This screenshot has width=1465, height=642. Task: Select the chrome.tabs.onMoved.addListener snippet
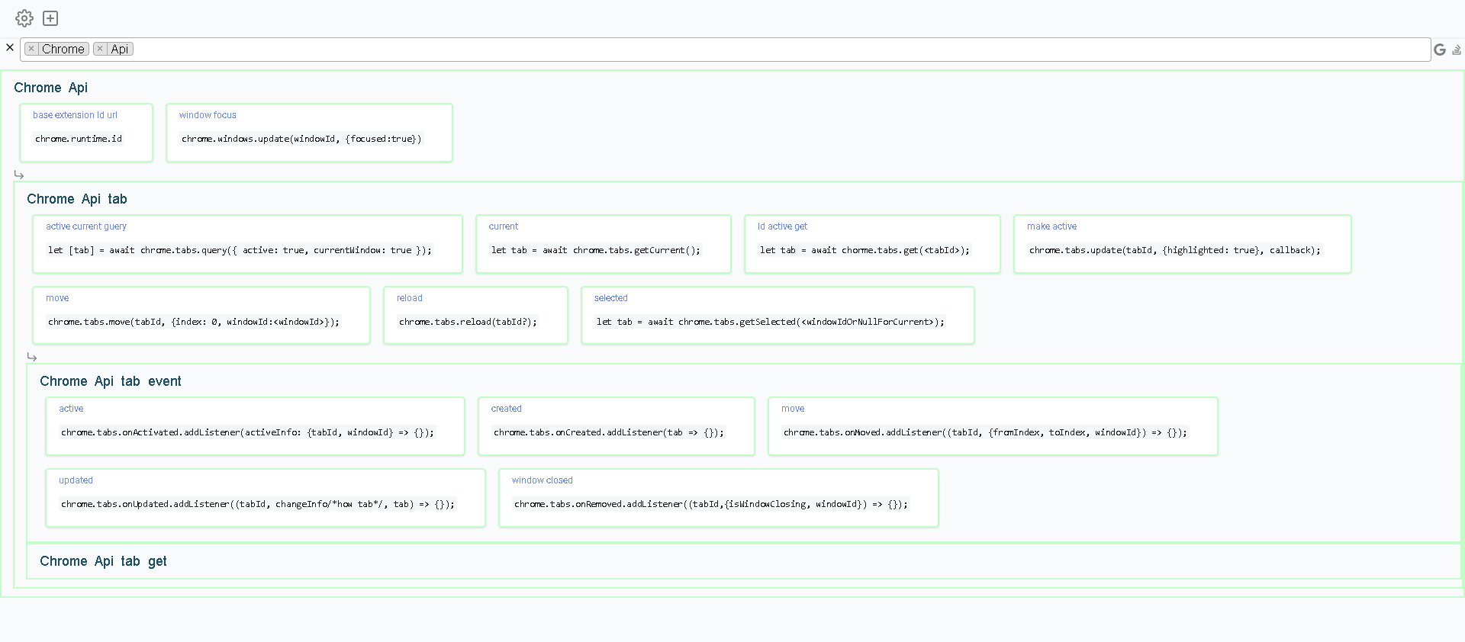(x=985, y=432)
